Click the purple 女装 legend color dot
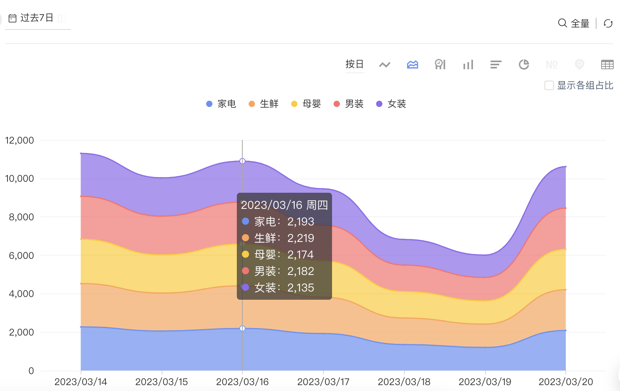This screenshot has width=620, height=391. [x=379, y=104]
